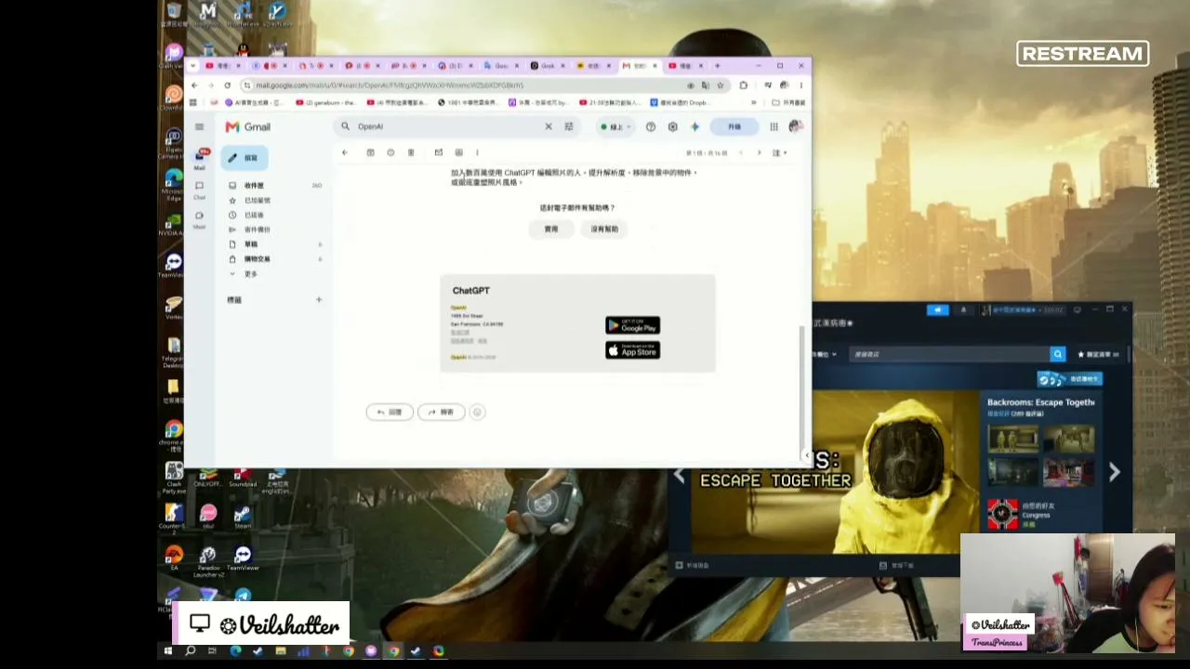Open the Starred folder in Gmail
This screenshot has height=669, width=1190.
[x=275, y=201]
